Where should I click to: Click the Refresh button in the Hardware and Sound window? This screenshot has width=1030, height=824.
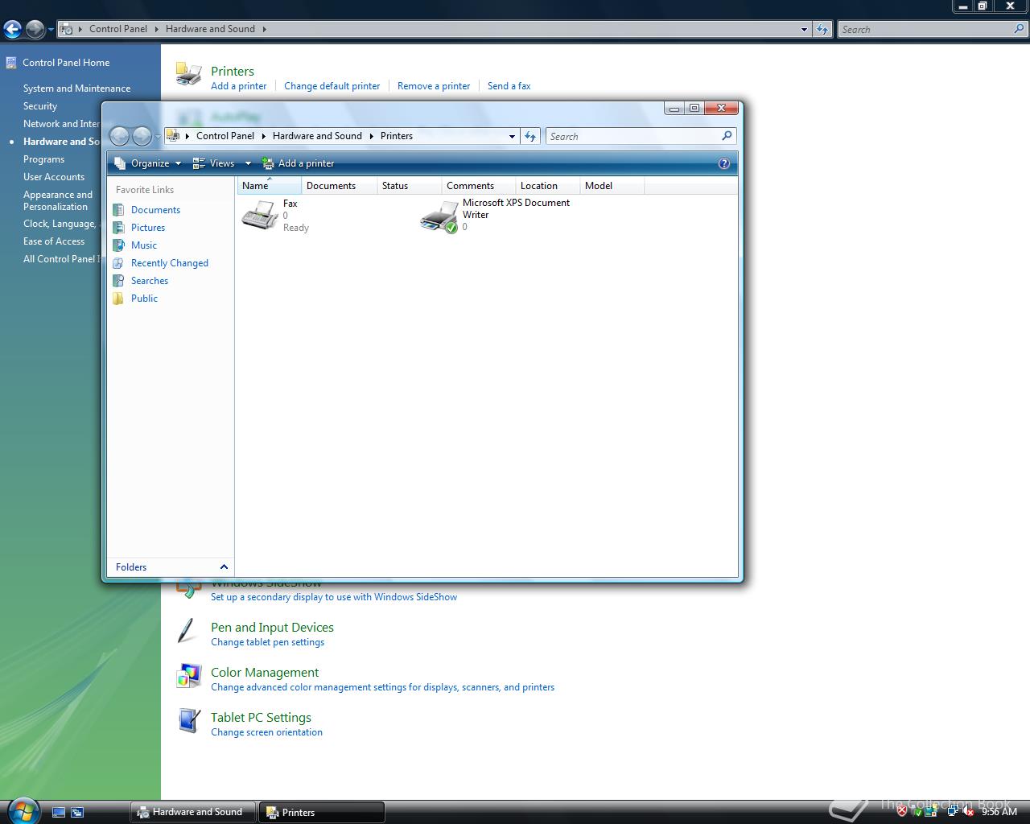pos(822,29)
